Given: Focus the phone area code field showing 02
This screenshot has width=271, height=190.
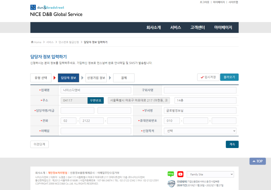Looking at the screenshot, I should (x=68, y=121).
